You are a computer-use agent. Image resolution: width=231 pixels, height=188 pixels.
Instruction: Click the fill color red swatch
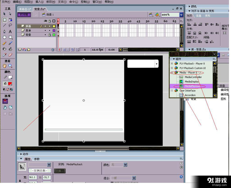click(x=10, y=84)
